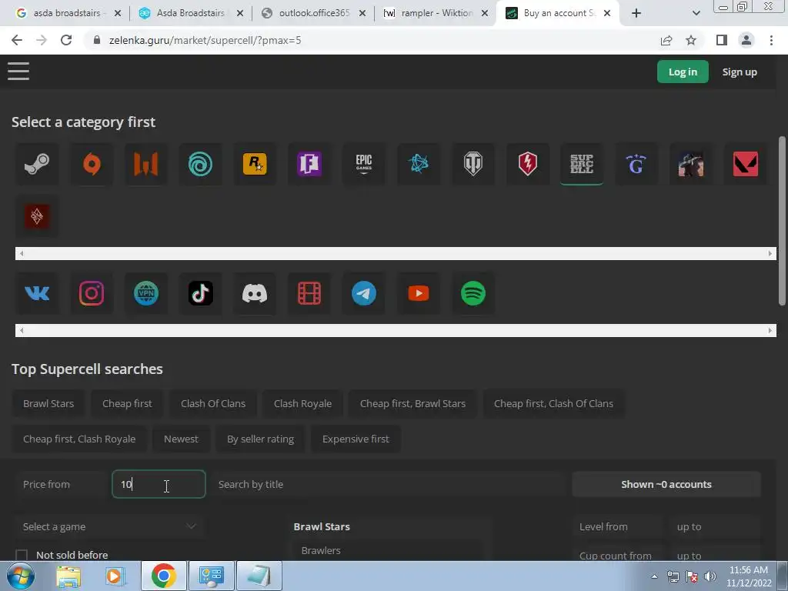Select the Supercell category icon
The image size is (788, 591).
582,164
